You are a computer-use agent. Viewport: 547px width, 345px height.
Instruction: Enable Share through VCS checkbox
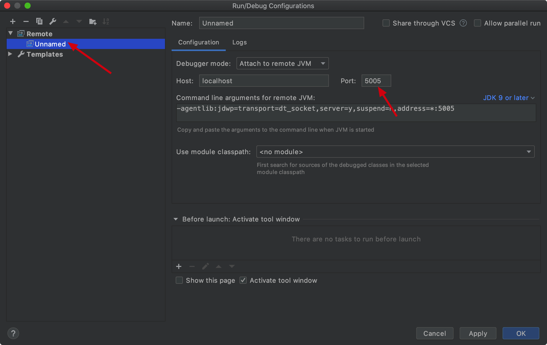[386, 23]
